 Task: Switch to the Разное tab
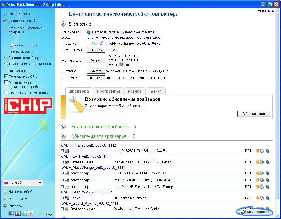[135, 91]
